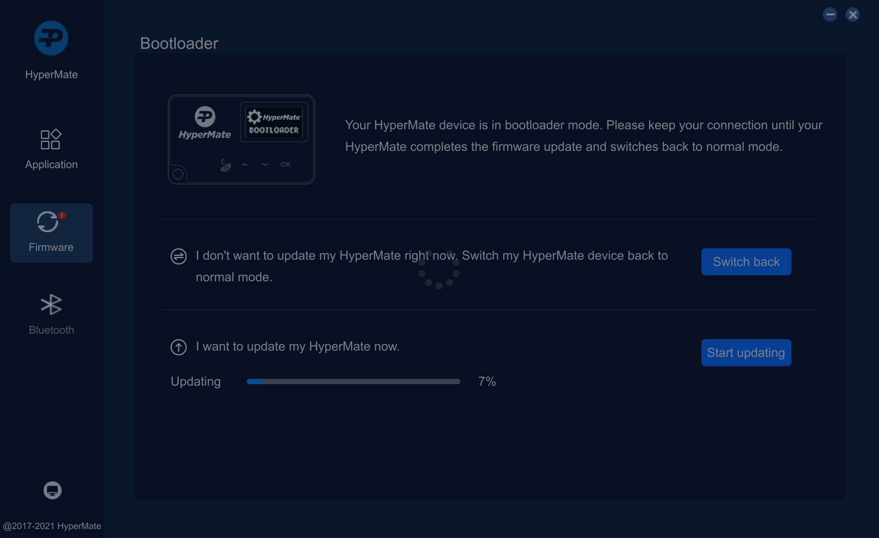Click the firmware update progress bar
Image resolution: width=879 pixels, height=538 pixels.
coord(353,381)
